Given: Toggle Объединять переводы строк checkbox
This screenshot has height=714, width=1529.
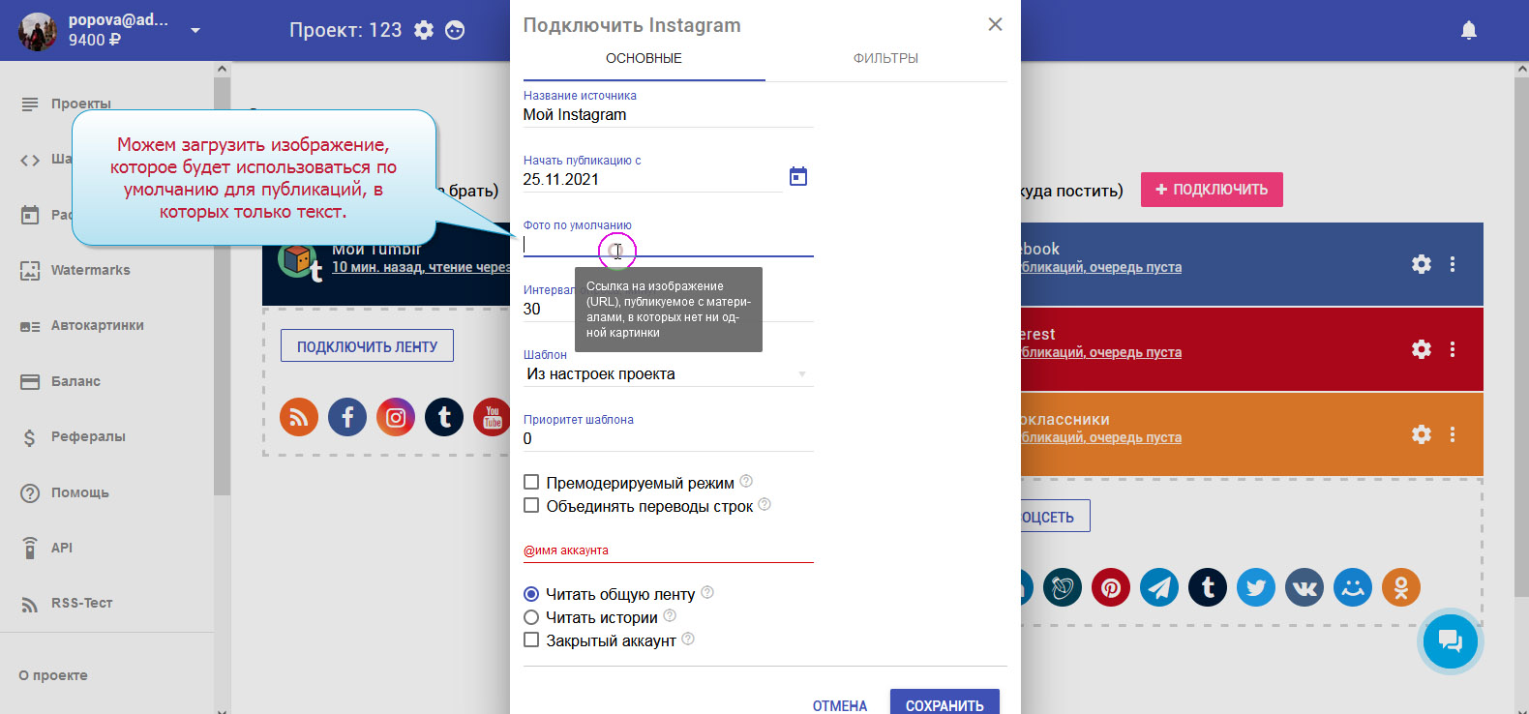Looking at the screenshot, I should coord(531,505).
